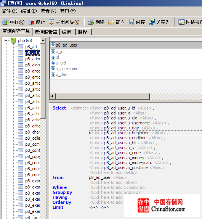The width and height of the screenshot is (202, 219).
Task: Click the table icon beside p8_adm
Action: point(21,59)
